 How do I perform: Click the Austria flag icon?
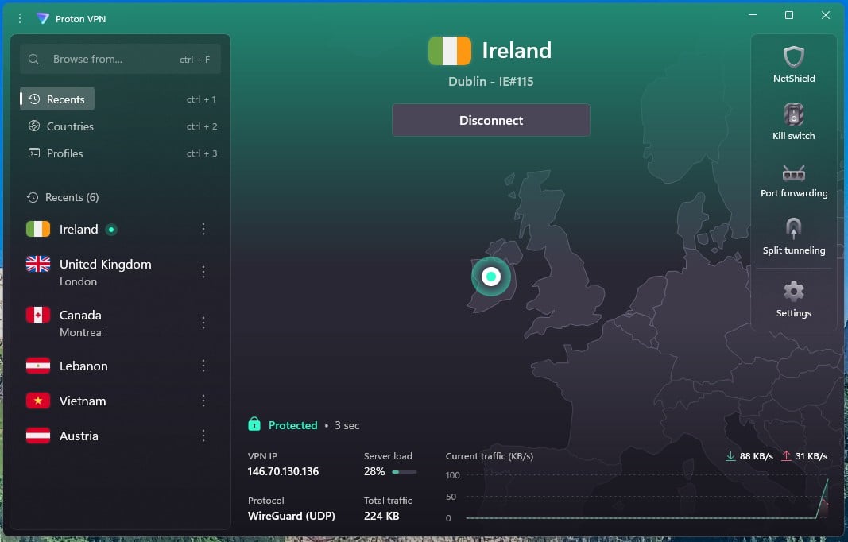pos(38,436)
